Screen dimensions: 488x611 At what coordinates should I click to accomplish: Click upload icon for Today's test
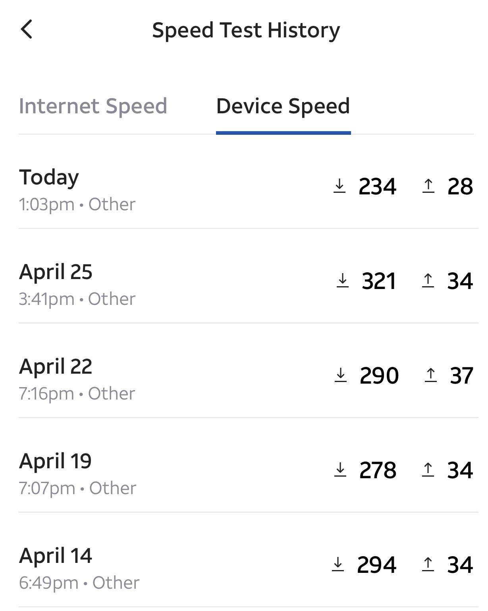tap(428, 186)
